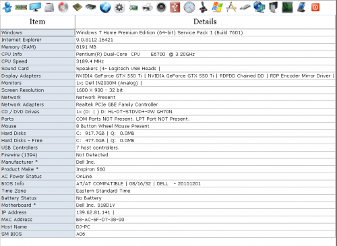
Task: Select the CPU processor chip icon
Action: tap(78, 7)
